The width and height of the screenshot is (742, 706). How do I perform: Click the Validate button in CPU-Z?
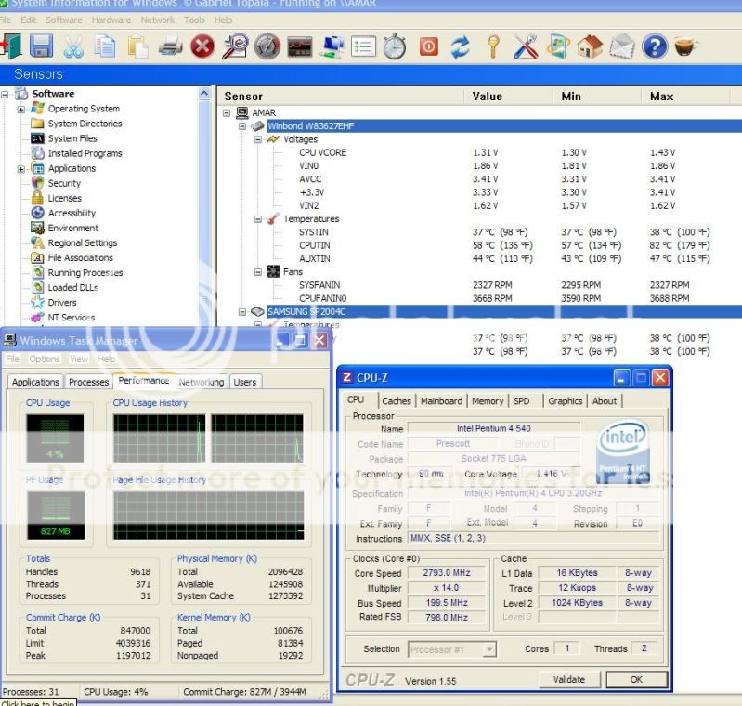click(x=569, y=679)
